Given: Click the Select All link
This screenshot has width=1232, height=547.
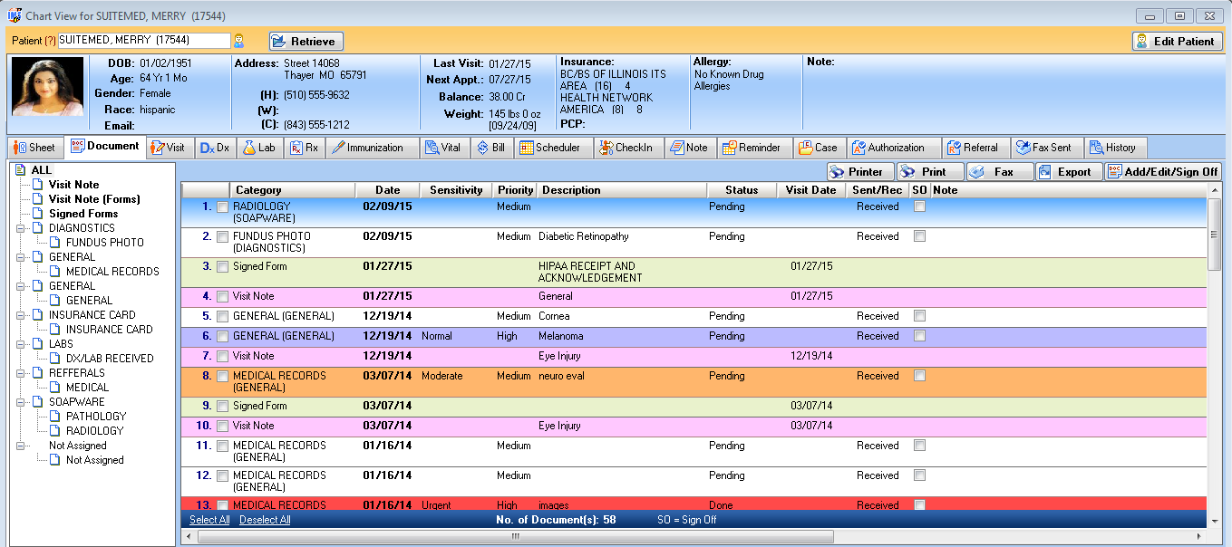Looking at the screenshot, I should (x=209, y=520).
